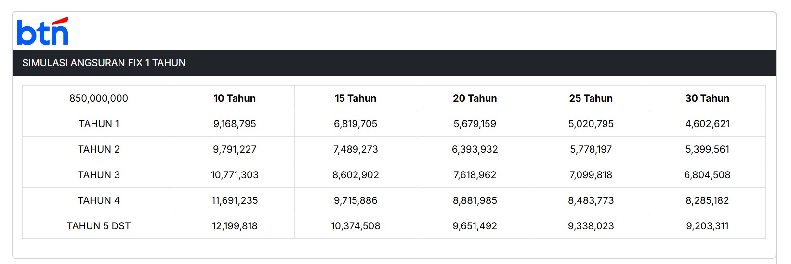Click the TAHUN 5 DST row label
The width and height of the screenshot is (791, 264).
(99, 226)
